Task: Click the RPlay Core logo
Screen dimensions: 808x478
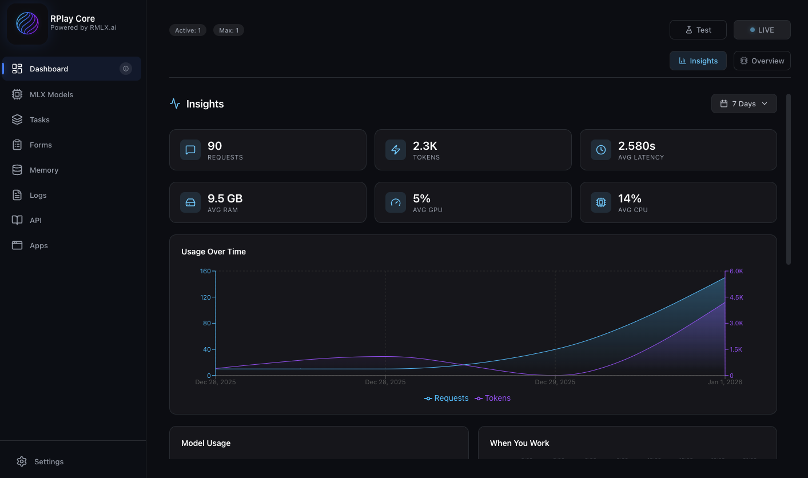Action: pyautogui.click(x=27, y=25)
